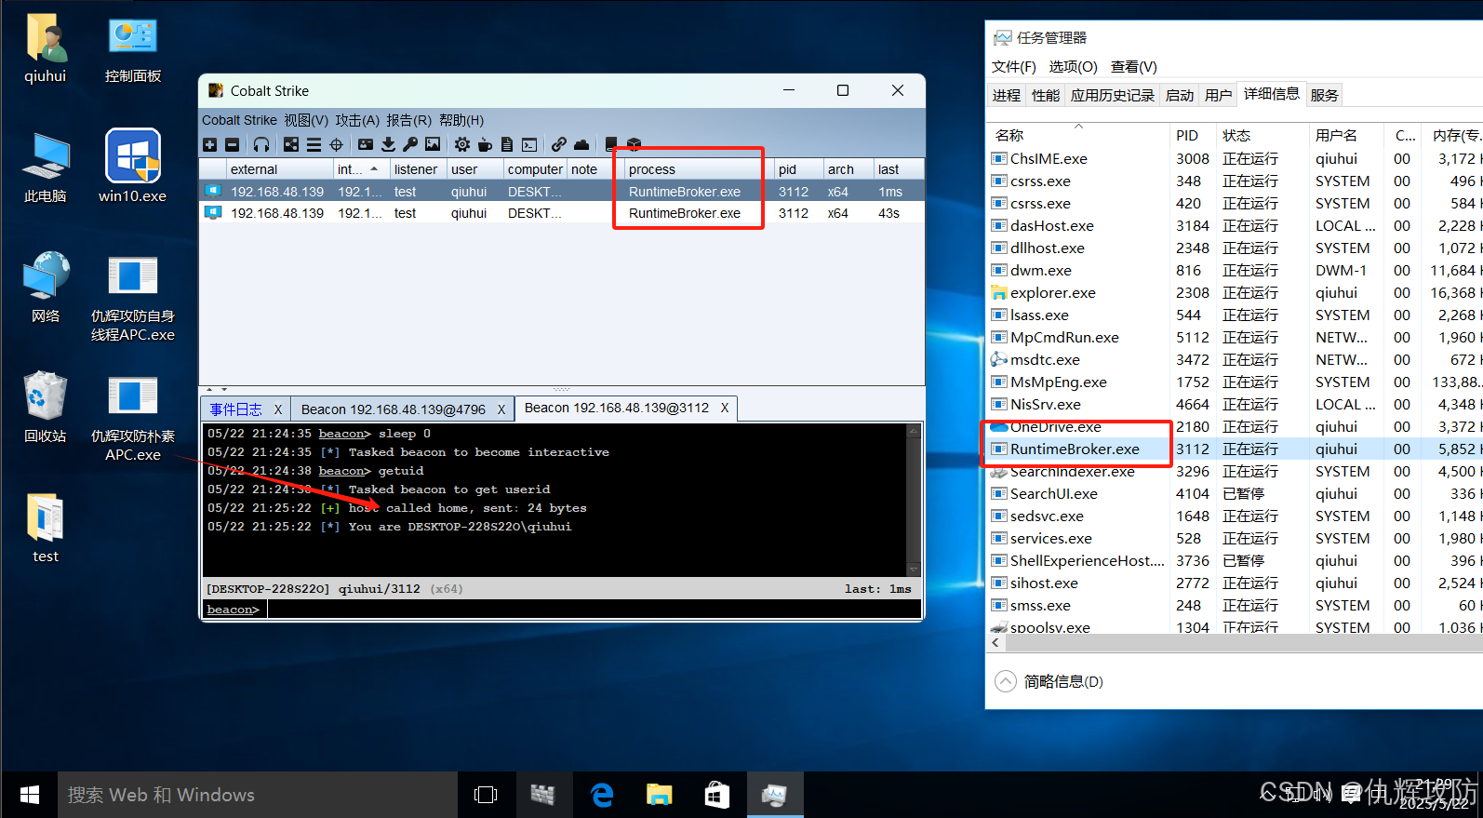Click the Disconnect minus toolbar icon

click(x=233, y=144)
